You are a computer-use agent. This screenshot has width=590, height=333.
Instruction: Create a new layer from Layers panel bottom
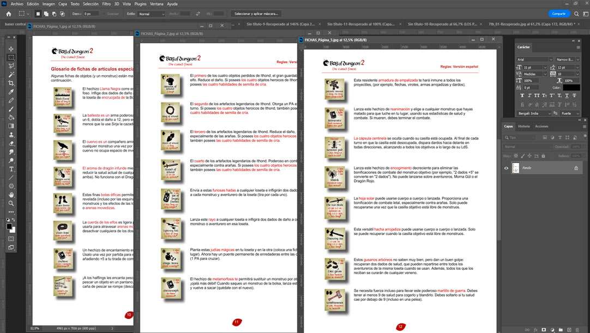click(568, 330)
